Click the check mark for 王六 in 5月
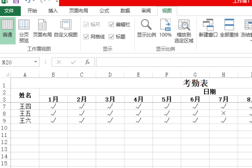This screenshot has height=168, width=252. click(167, 121)
